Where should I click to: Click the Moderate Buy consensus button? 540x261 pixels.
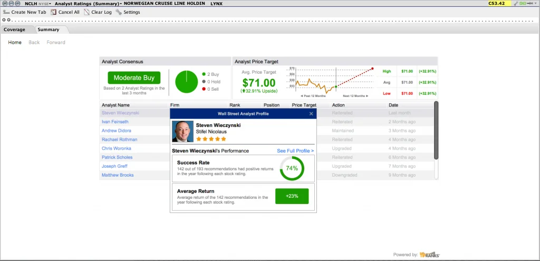[x=134, y=78]
